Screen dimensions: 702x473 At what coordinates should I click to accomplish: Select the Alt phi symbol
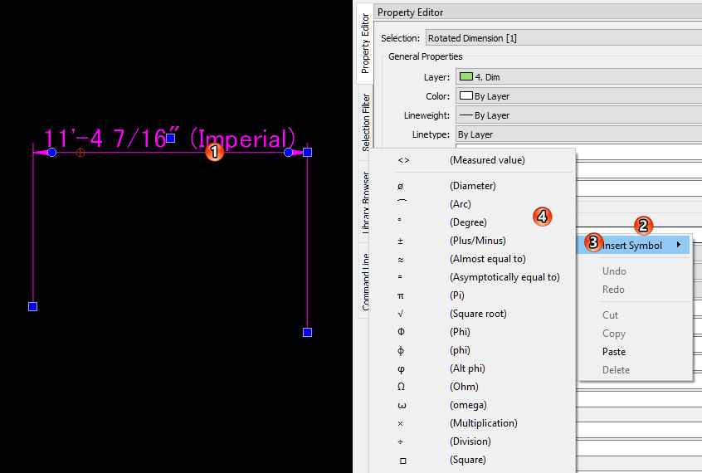[472, 368]
